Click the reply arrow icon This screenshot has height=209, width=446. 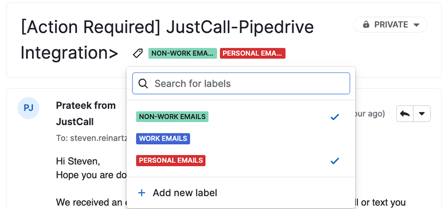coord(405,114)
